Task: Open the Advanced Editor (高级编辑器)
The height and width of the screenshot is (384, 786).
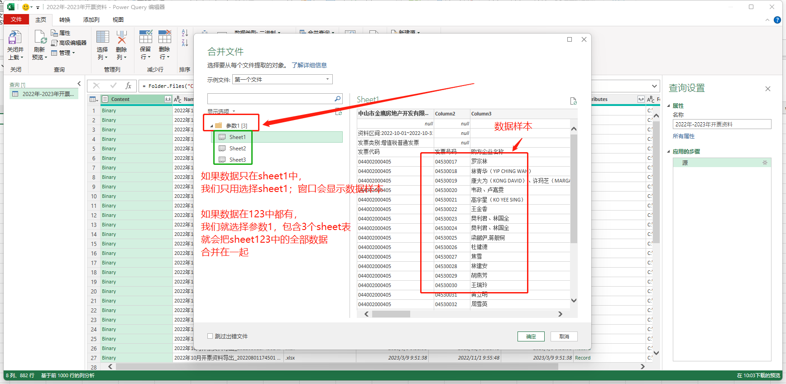Action: 69,43
